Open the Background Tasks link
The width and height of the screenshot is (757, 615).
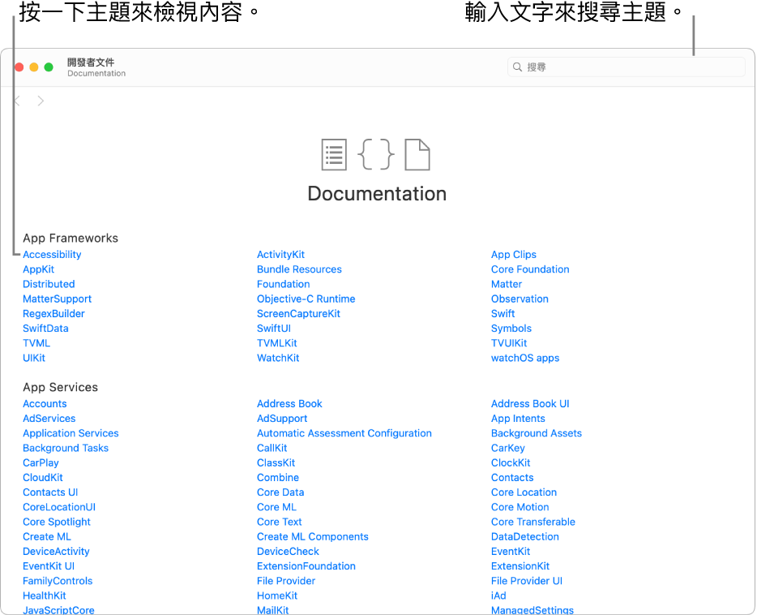coord(65,448)
